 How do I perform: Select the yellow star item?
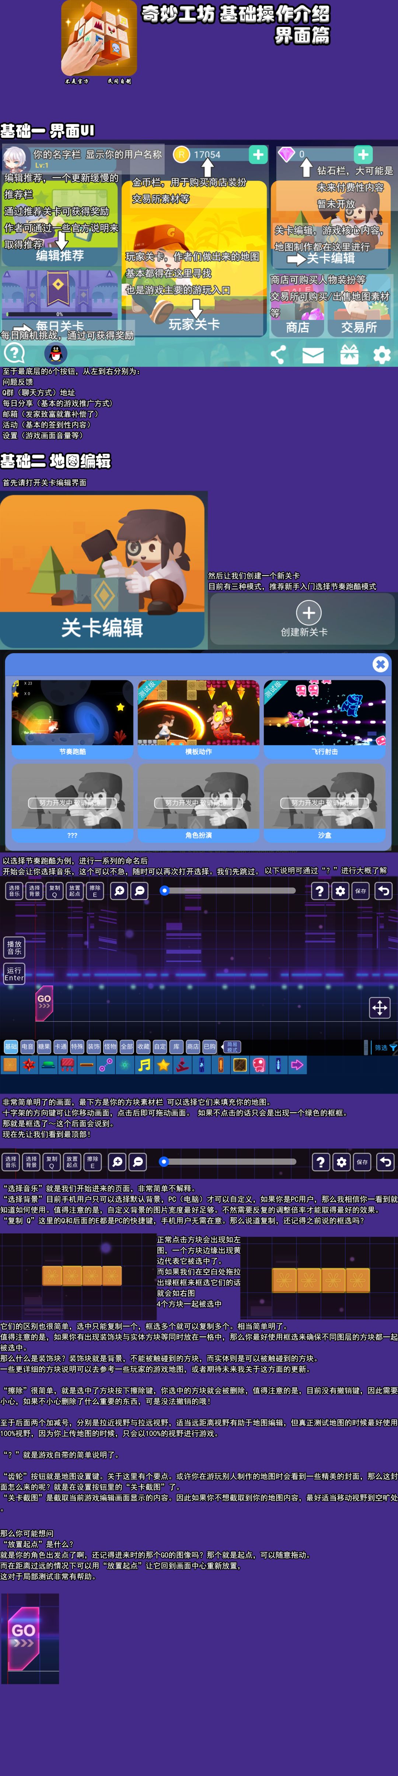click(x=163, y=1065)
